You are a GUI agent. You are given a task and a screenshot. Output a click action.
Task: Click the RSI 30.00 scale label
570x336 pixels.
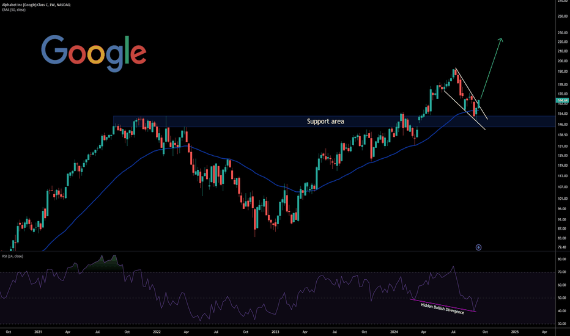click(x=561, y=324)
